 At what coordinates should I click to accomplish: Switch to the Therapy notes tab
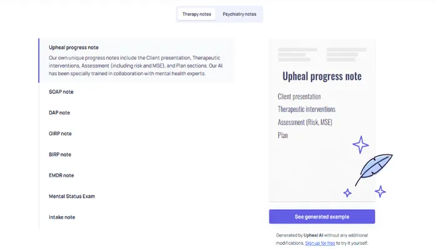click(197, 14)
